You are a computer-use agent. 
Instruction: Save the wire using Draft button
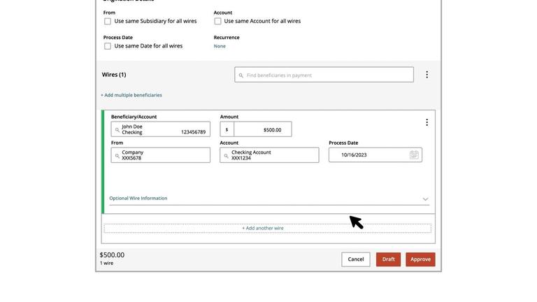click(388, 259)
